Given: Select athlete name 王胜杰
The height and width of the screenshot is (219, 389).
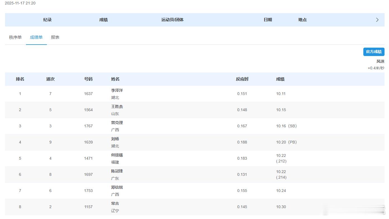Looking at the screenshot, I should pos(117,106).
